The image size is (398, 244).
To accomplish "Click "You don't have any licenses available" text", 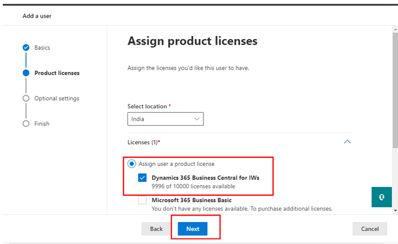I will (x=242, y=209).
